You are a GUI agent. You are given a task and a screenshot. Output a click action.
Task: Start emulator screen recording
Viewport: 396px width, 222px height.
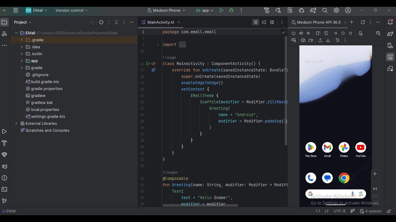click(x=311, y=40)
